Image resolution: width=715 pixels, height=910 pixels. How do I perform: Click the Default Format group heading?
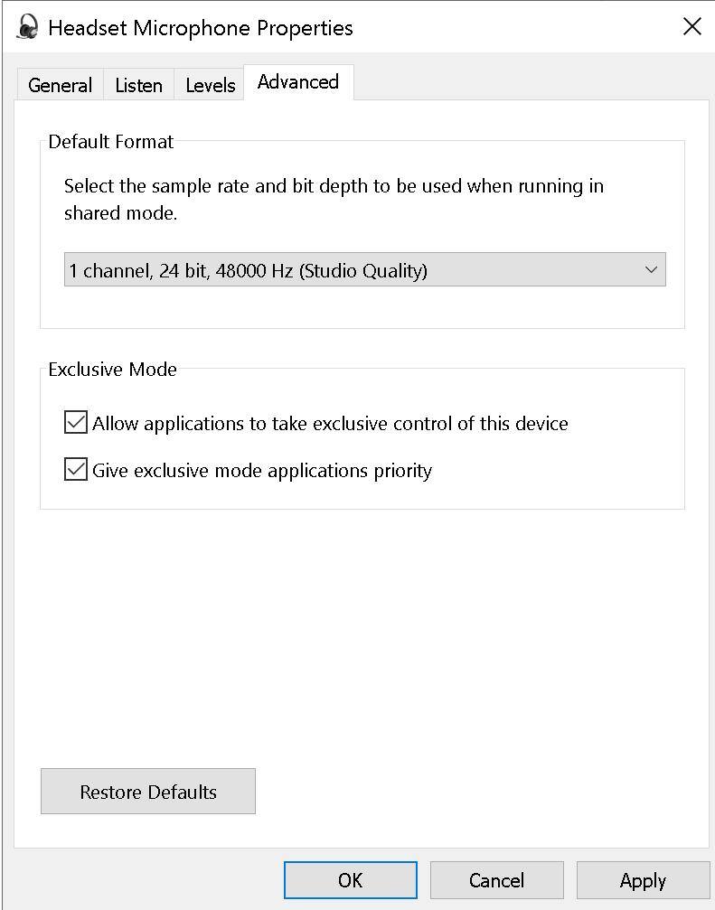[x=110, y=142]
